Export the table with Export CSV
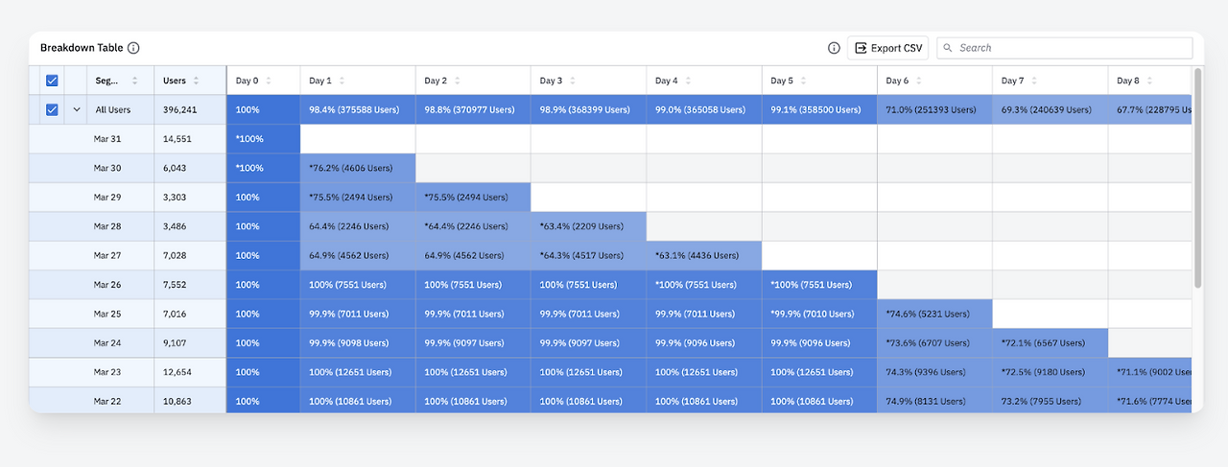The width and height of the screenshot is (1228, 467). (888, 48)
